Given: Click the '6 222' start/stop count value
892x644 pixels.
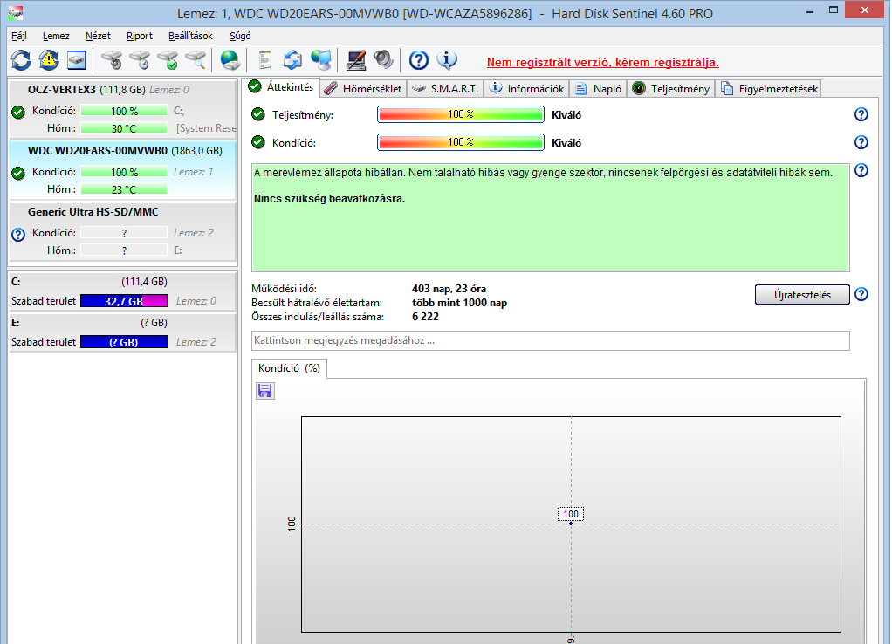Looking at the screenshot, I should (425, 317).
